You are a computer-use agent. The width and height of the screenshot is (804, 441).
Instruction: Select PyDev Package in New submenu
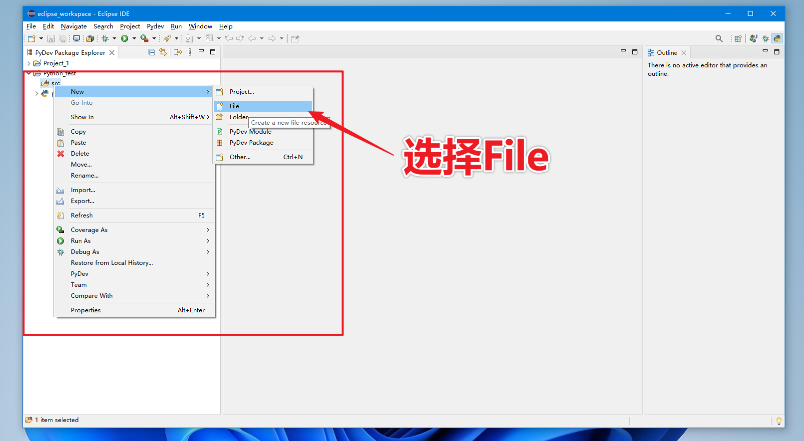pos(263,143)
